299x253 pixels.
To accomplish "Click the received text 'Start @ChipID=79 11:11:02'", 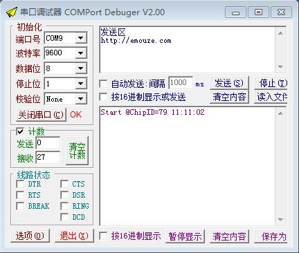I will click(x=152, y=112).
